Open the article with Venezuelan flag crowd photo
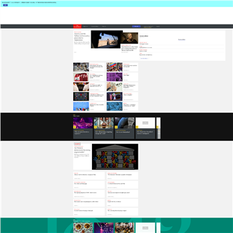233x233 pixels. (115, 67)
